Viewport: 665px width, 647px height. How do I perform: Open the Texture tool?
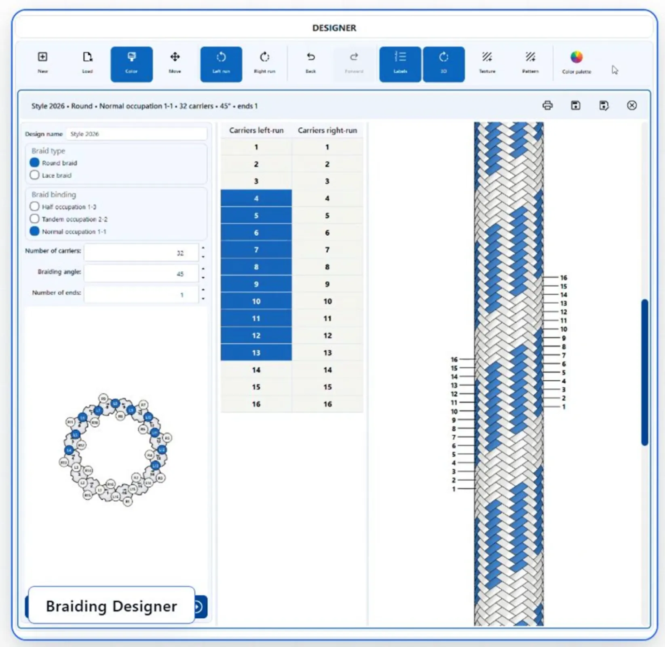[487, 63]
